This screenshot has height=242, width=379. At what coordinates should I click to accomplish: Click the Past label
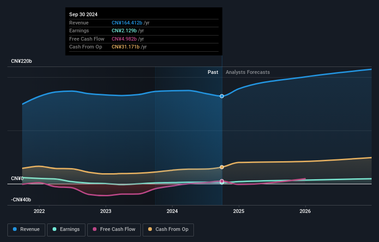(x=213, y=72)
